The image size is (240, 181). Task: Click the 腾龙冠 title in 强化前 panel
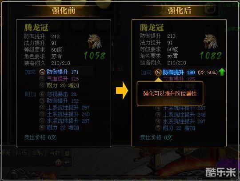pyautogui.click(x=36, y=28)
